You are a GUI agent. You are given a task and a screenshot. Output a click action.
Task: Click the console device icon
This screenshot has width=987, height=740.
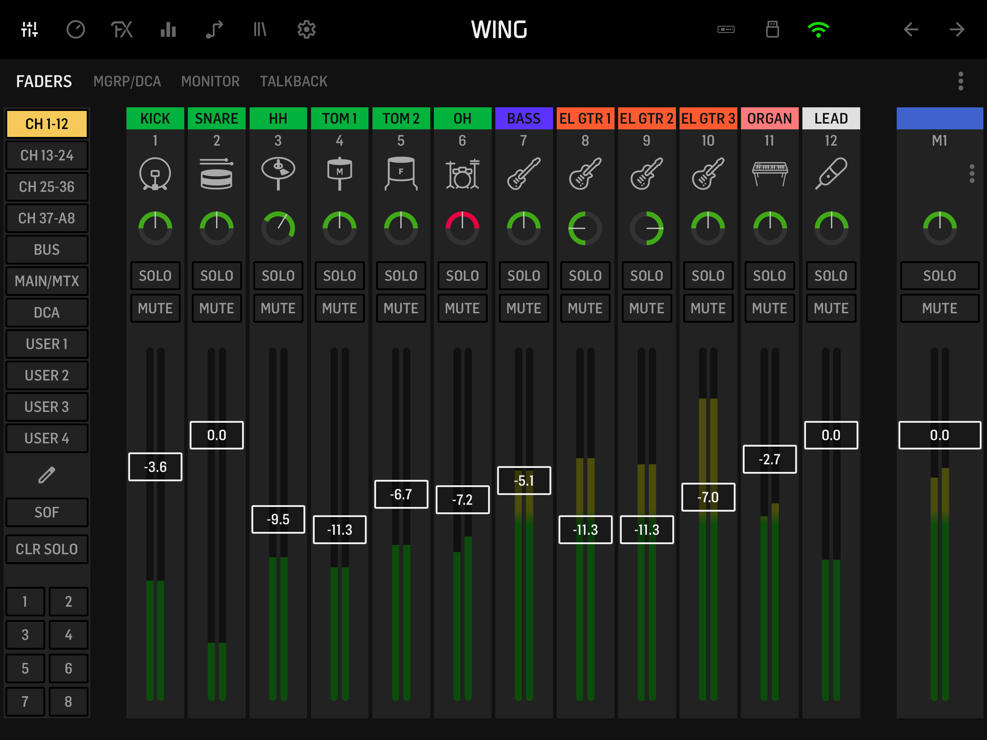pyautogui.click(x=726, y=30)
